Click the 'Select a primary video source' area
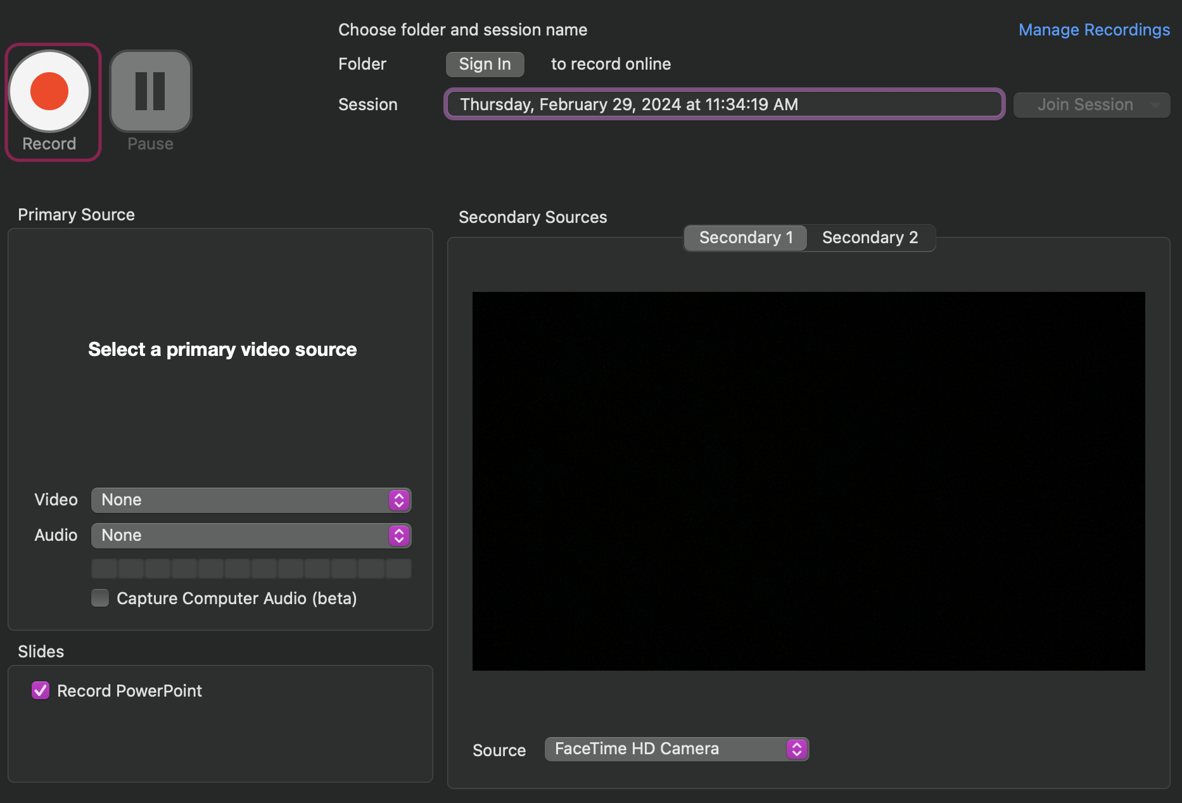This screenshot has width=1182, height=803. click(x=222, y=350)
